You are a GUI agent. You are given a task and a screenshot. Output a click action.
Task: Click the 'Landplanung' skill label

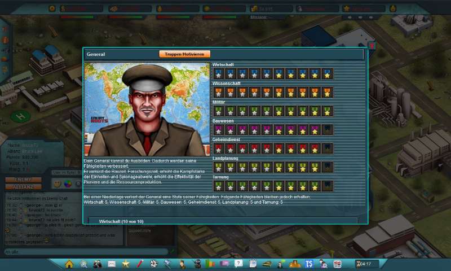coord(225,159)
